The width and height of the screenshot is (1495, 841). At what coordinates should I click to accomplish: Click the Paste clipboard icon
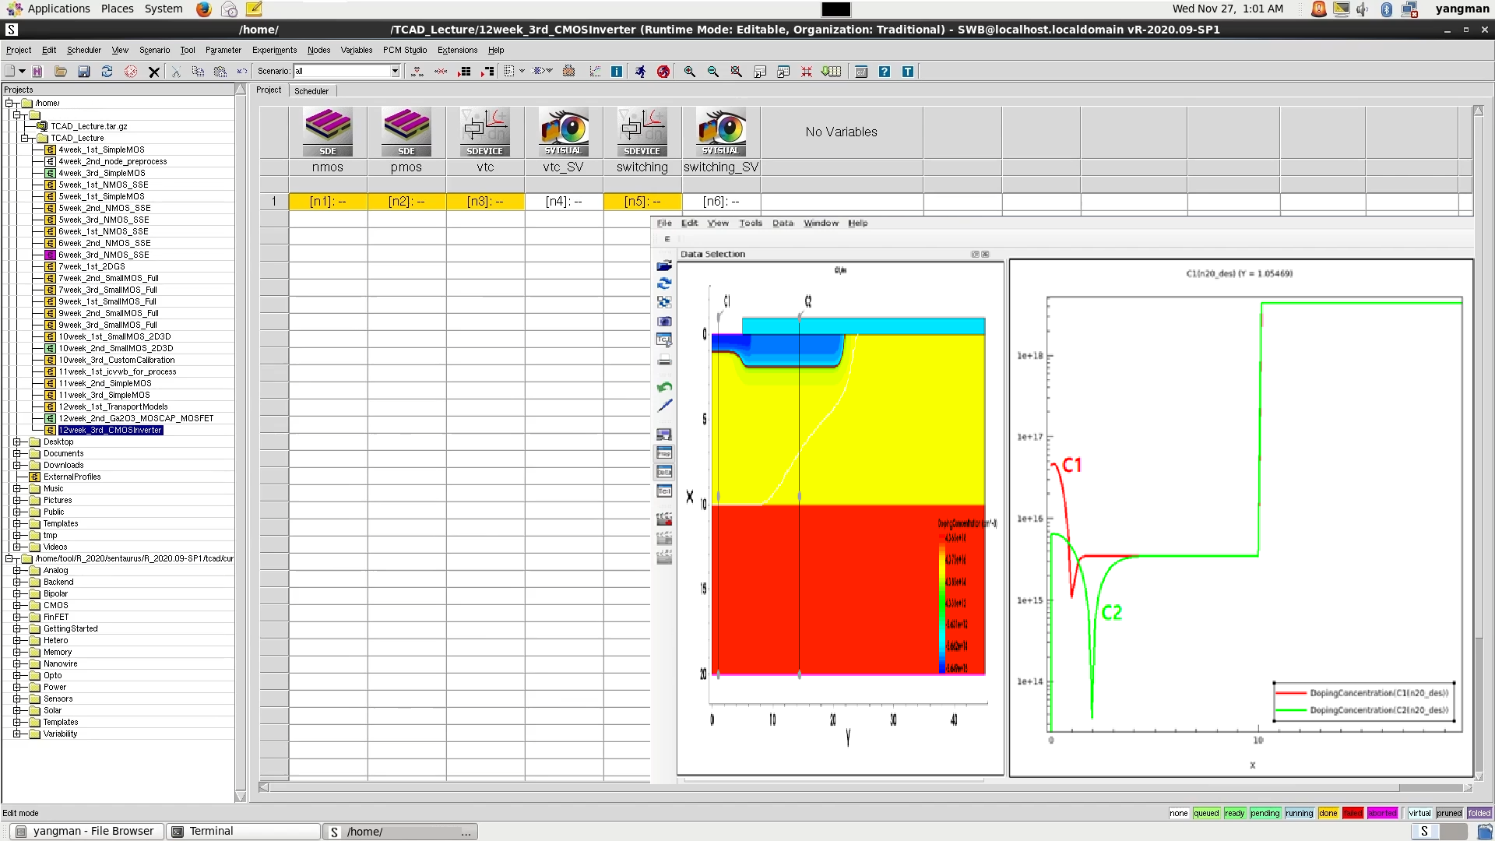click(220, 72)
